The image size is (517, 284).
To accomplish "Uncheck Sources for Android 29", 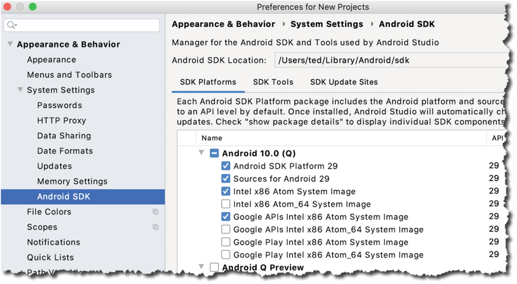I will pyautogui.click(x=226, y=179).
